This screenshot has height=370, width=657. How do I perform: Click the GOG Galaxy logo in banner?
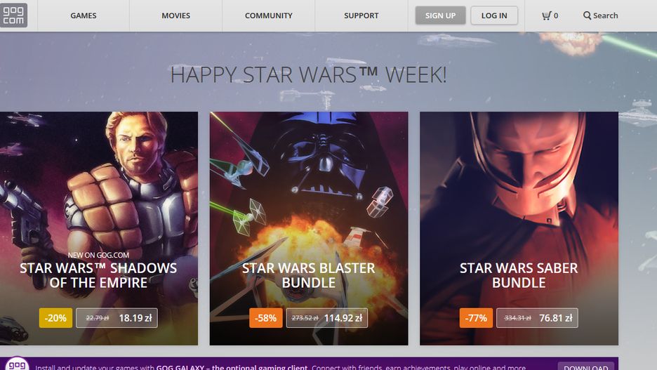17,364
